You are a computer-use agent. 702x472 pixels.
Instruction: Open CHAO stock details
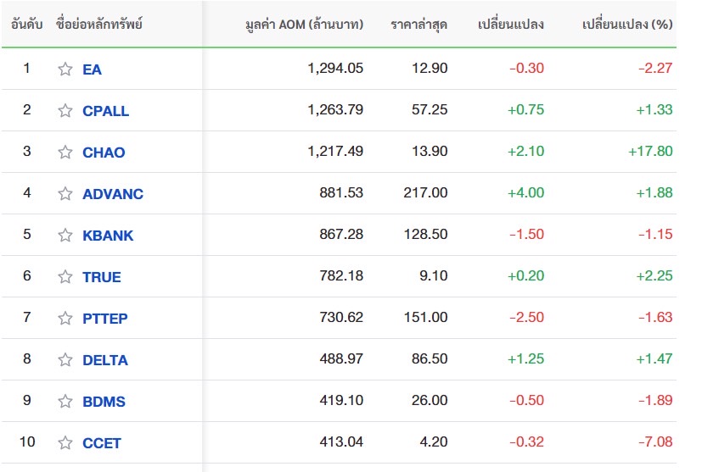[x=104, y=153]
